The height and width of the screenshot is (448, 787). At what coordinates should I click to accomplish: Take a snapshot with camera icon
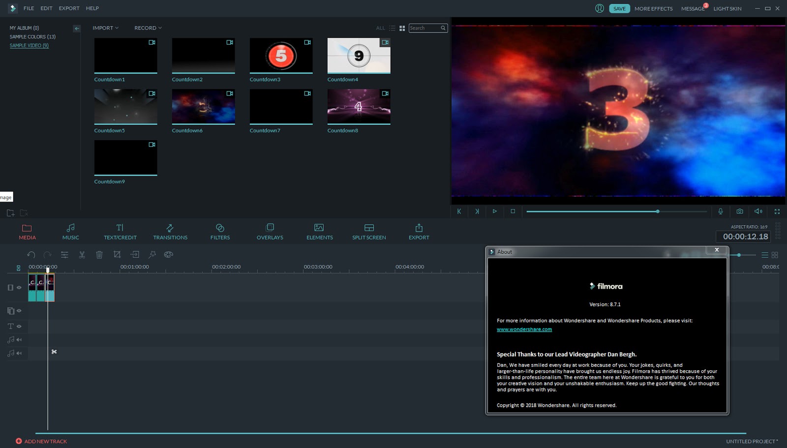click(x=740, y=211)
